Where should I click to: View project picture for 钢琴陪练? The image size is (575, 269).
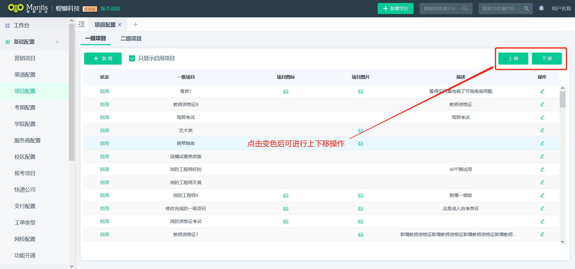361,143
